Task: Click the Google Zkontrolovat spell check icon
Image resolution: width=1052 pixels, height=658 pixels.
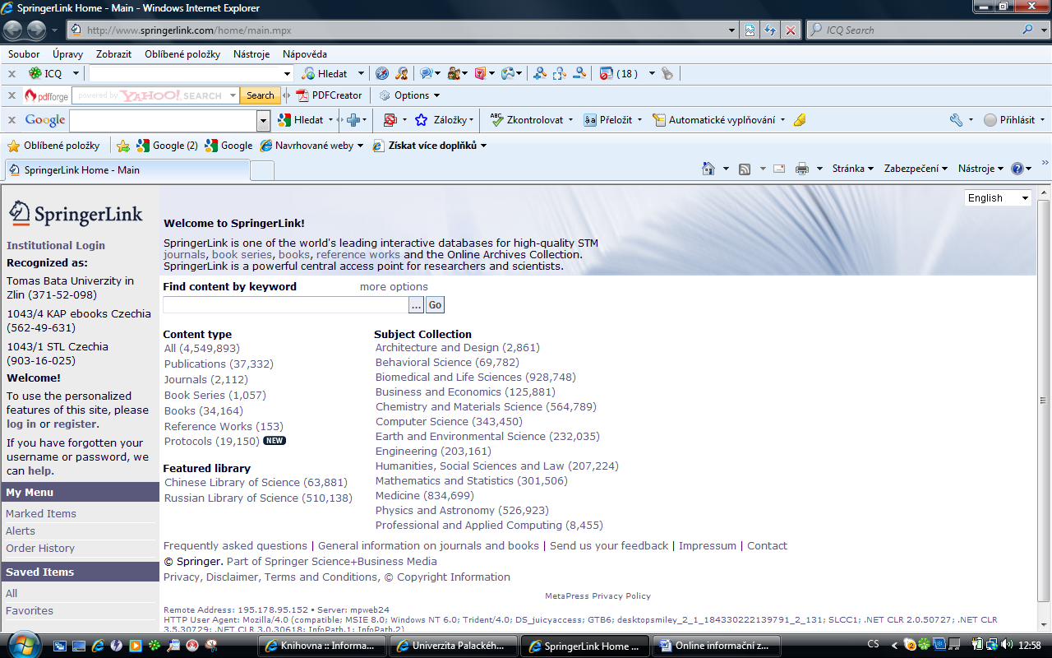Action: point(496,119)
